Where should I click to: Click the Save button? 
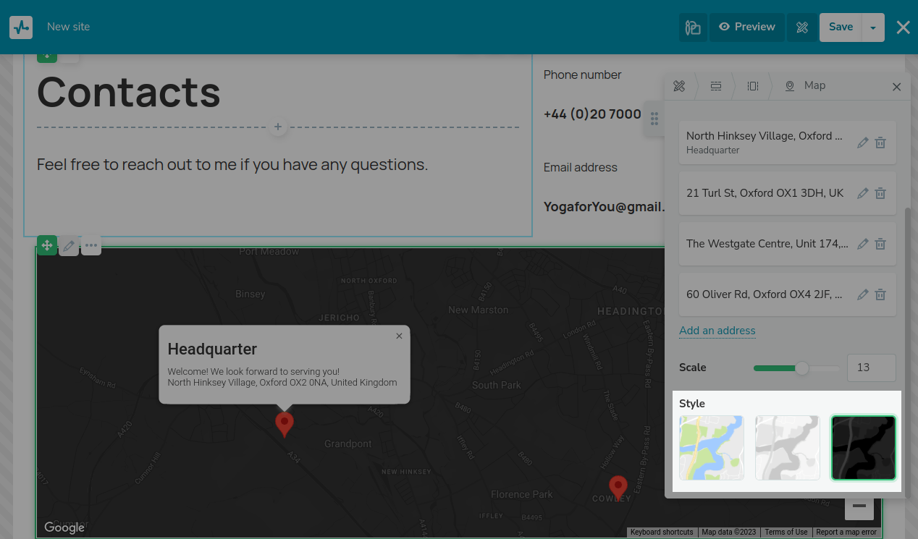tap(841, 27)
